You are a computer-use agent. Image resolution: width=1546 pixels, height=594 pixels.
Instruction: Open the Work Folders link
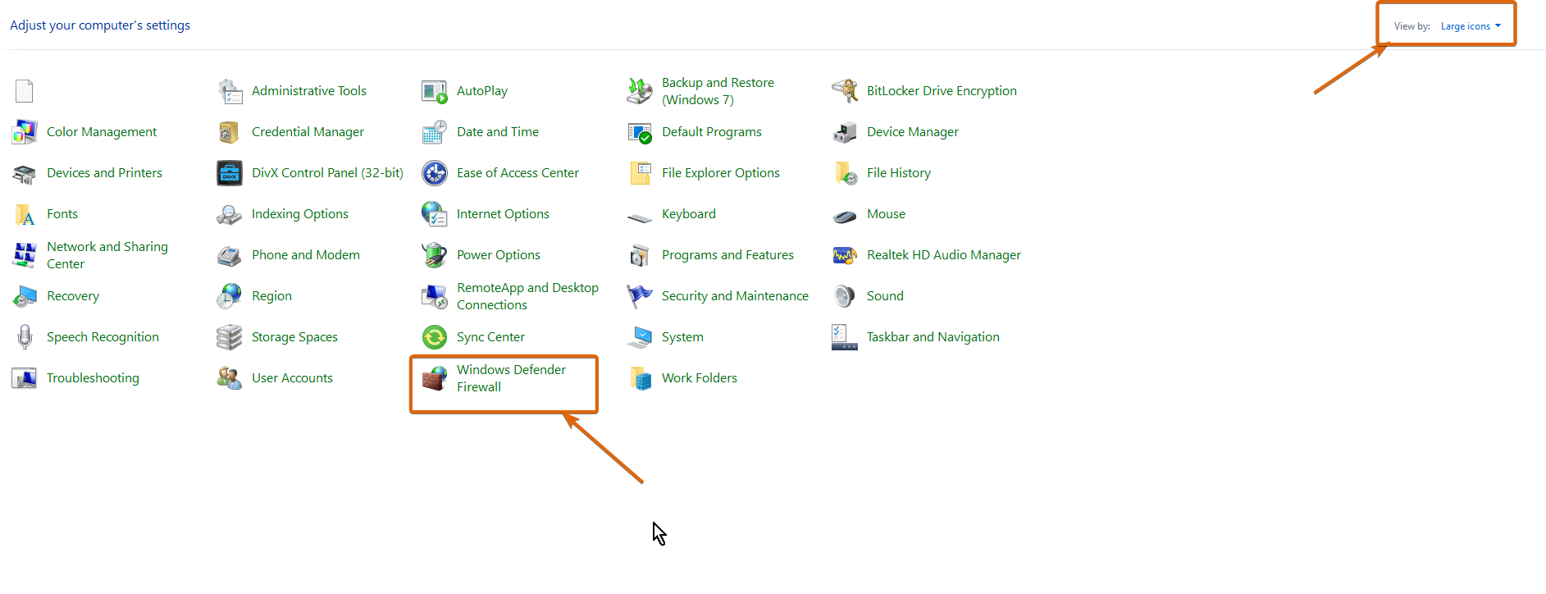700,378
